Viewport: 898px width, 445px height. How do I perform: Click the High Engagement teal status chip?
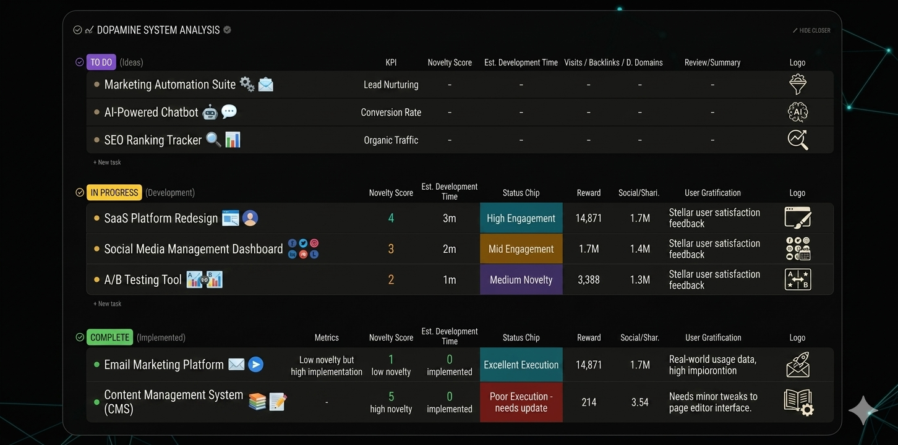point(521,218)
